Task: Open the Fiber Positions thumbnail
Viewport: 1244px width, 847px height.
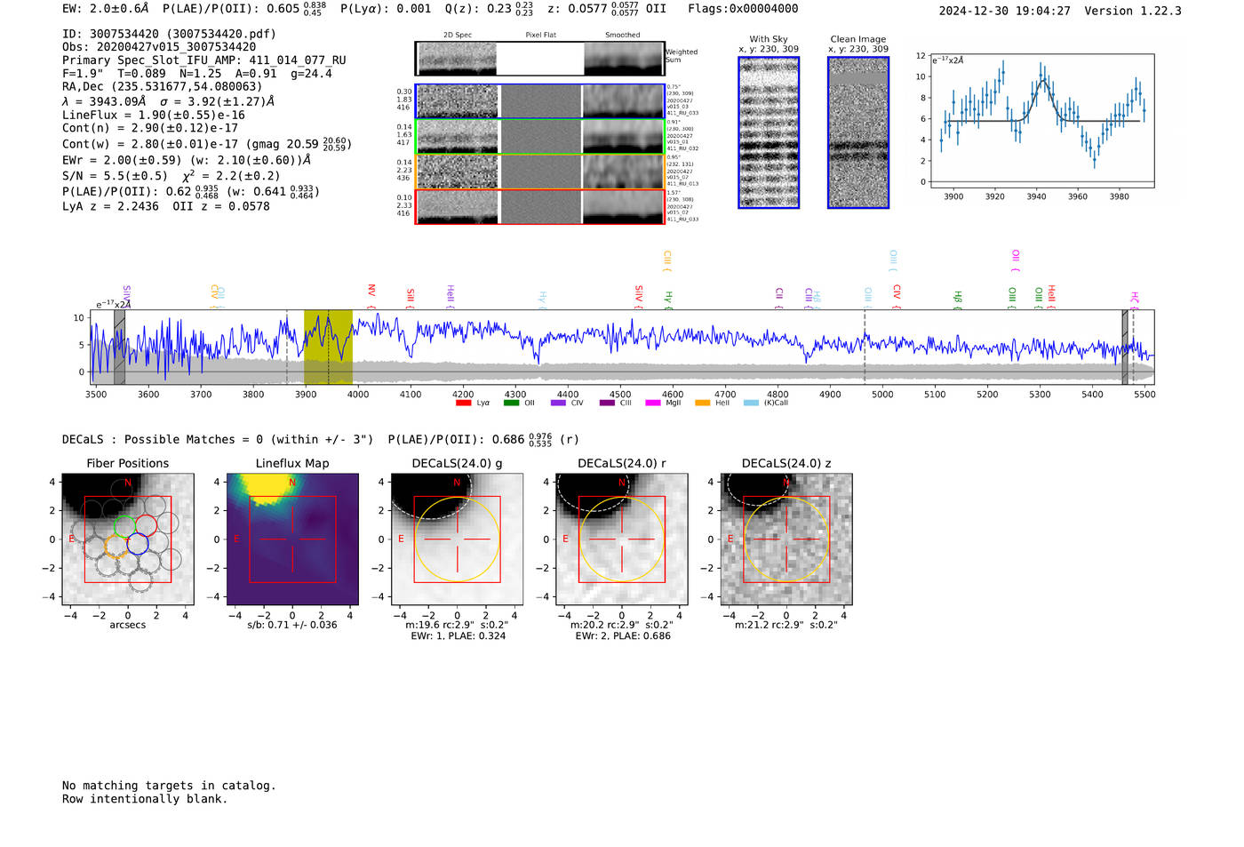Action: 127,539
